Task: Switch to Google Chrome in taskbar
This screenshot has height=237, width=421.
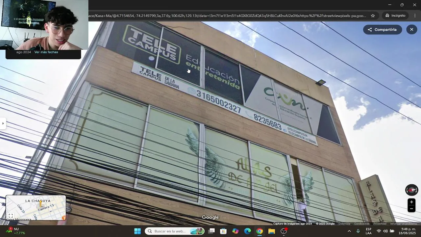Action: tap(260, 231)
